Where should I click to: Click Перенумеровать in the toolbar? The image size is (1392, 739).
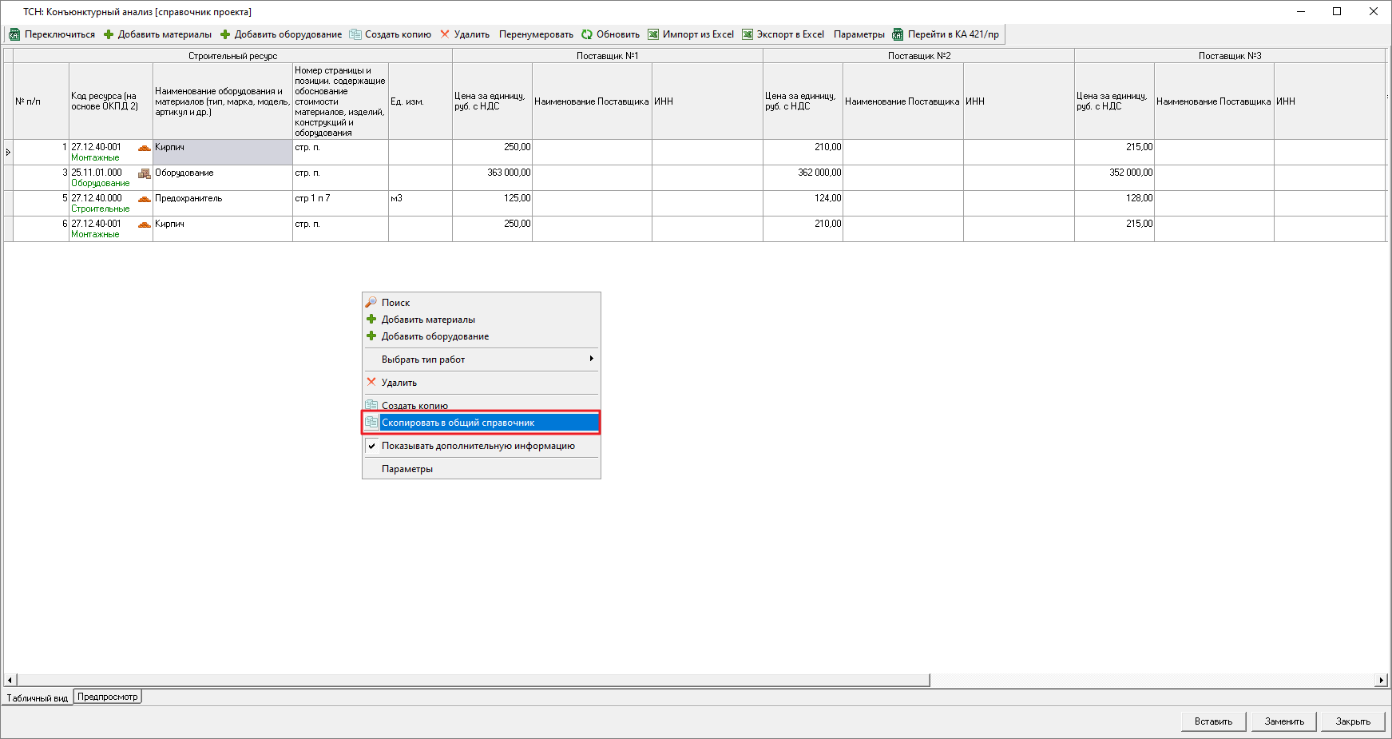tap(536, 34)
